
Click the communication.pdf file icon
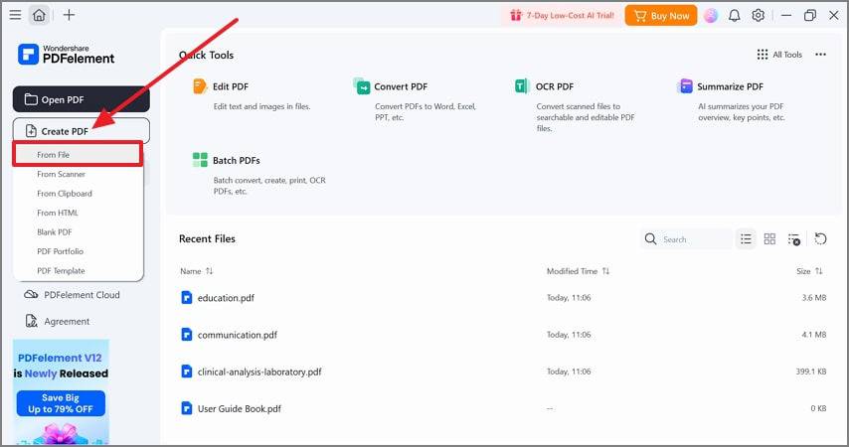point(186,335)
